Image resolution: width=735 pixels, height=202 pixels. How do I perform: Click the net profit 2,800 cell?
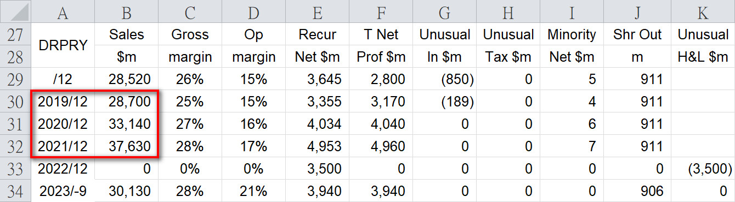[381, 79]
